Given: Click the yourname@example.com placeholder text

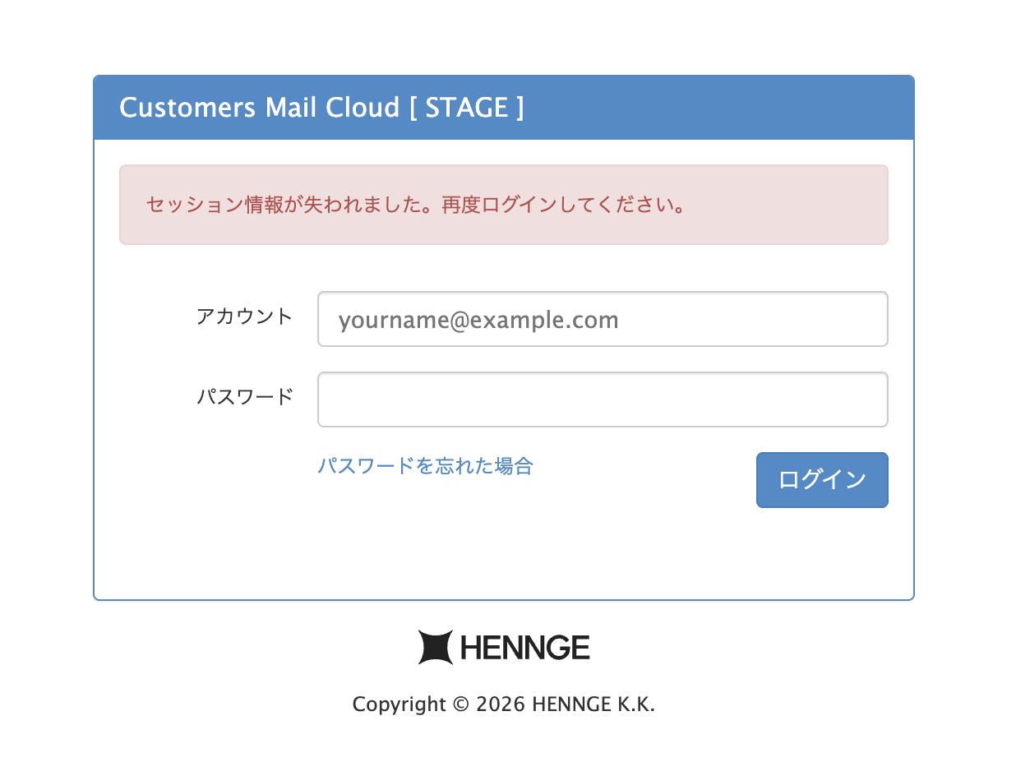Looking at the screenshot, I should point(478,320).
